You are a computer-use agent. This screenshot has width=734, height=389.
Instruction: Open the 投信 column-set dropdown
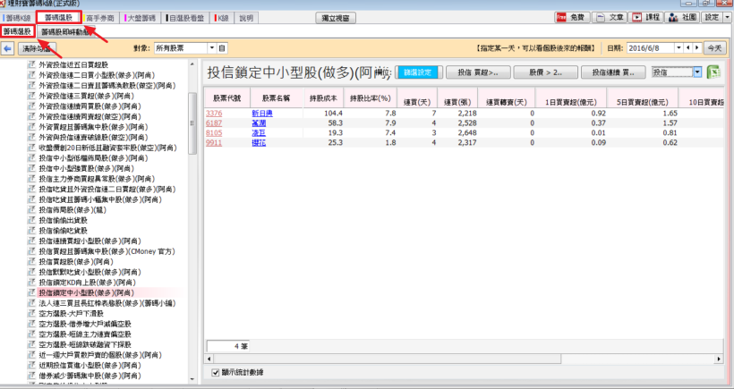[697, 72]
